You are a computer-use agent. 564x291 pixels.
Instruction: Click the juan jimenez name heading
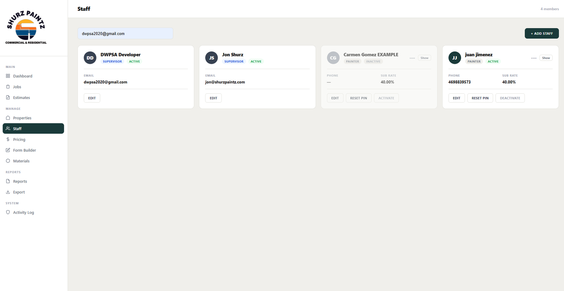[x=479, y=55]
